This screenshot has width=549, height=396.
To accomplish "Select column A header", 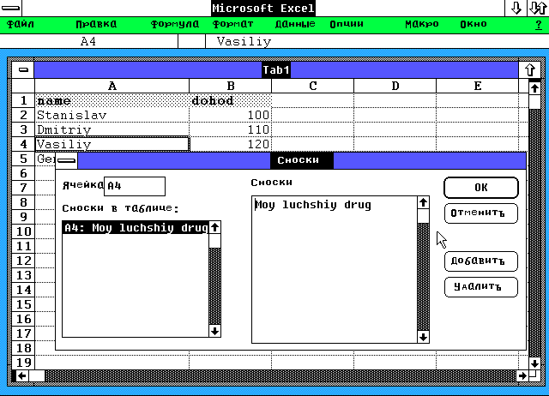I will pyautogui.click(x=112, y=86).
